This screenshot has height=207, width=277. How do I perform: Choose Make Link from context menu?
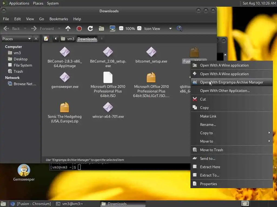click(x=232, y=116)
